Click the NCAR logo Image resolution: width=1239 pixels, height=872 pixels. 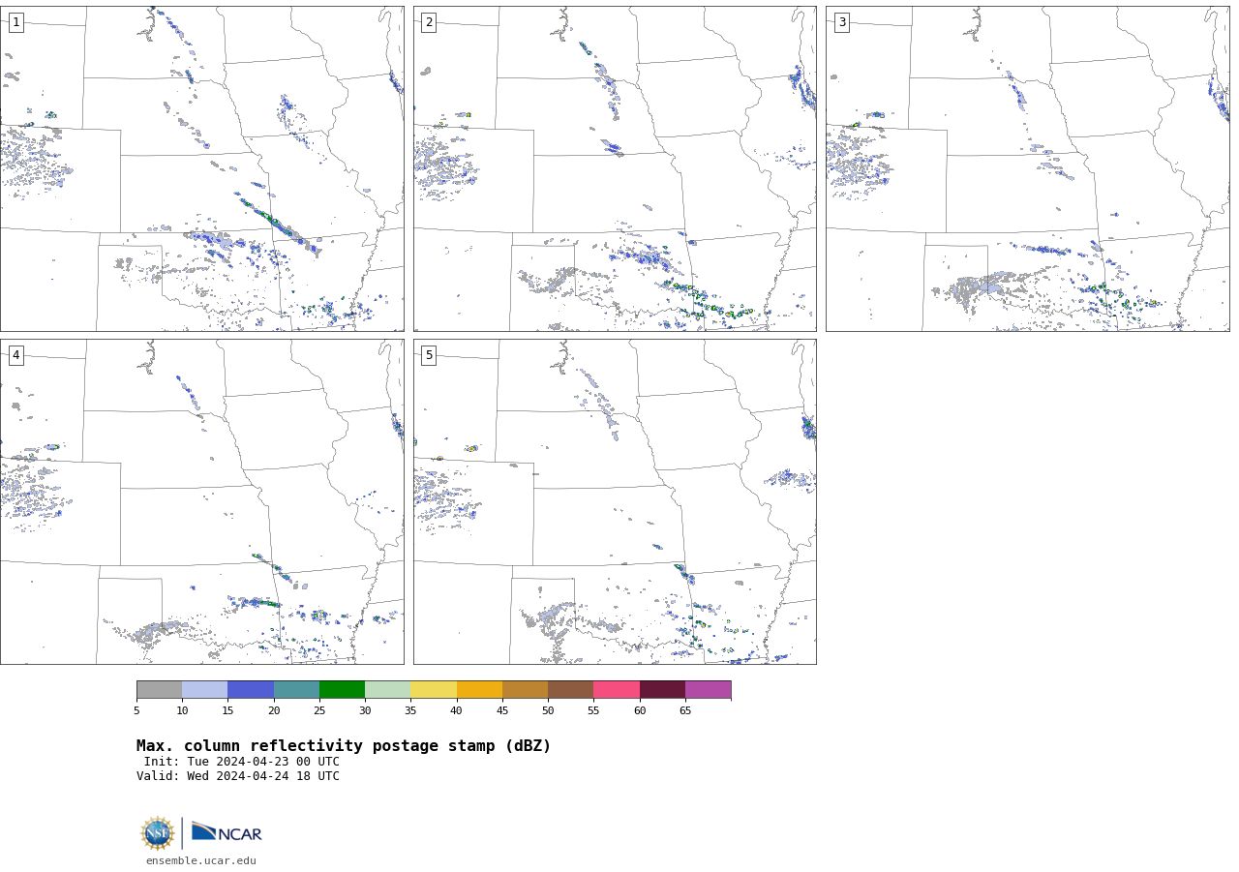click(x=227, y=832)
